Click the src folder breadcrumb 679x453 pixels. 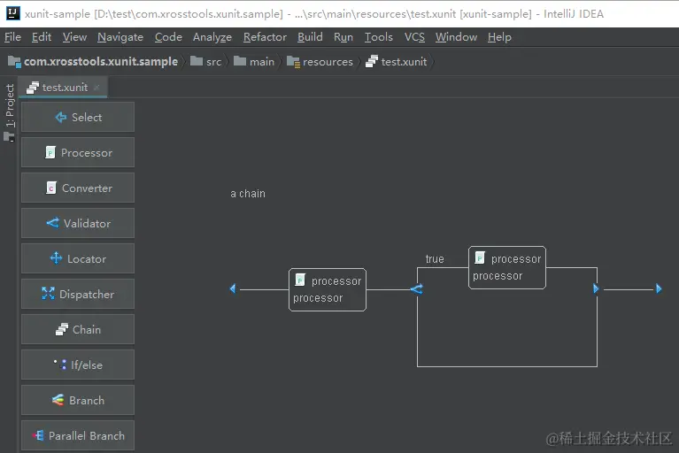[x=206, y=62]
